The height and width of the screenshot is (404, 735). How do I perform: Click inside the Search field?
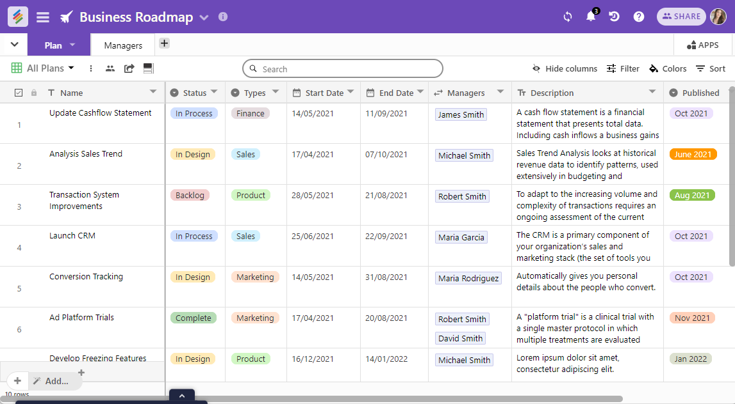[x=342, y=68]
